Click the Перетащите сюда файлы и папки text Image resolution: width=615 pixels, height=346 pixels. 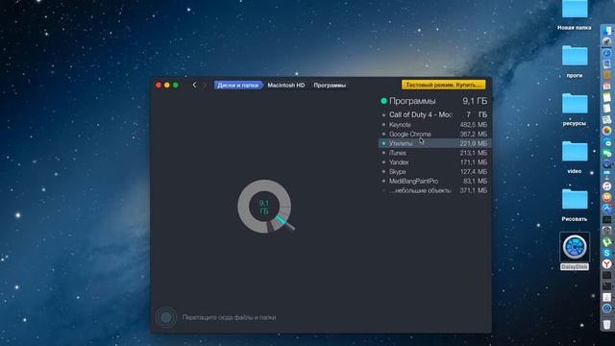pyautogui.click(x=229, y=317)
